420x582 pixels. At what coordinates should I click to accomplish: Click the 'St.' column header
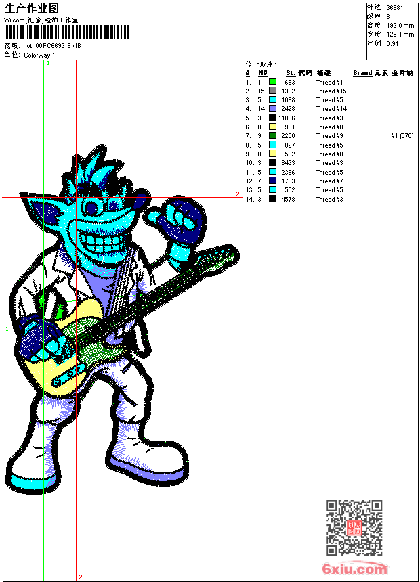pyautogui.click(x=291, y=73)
